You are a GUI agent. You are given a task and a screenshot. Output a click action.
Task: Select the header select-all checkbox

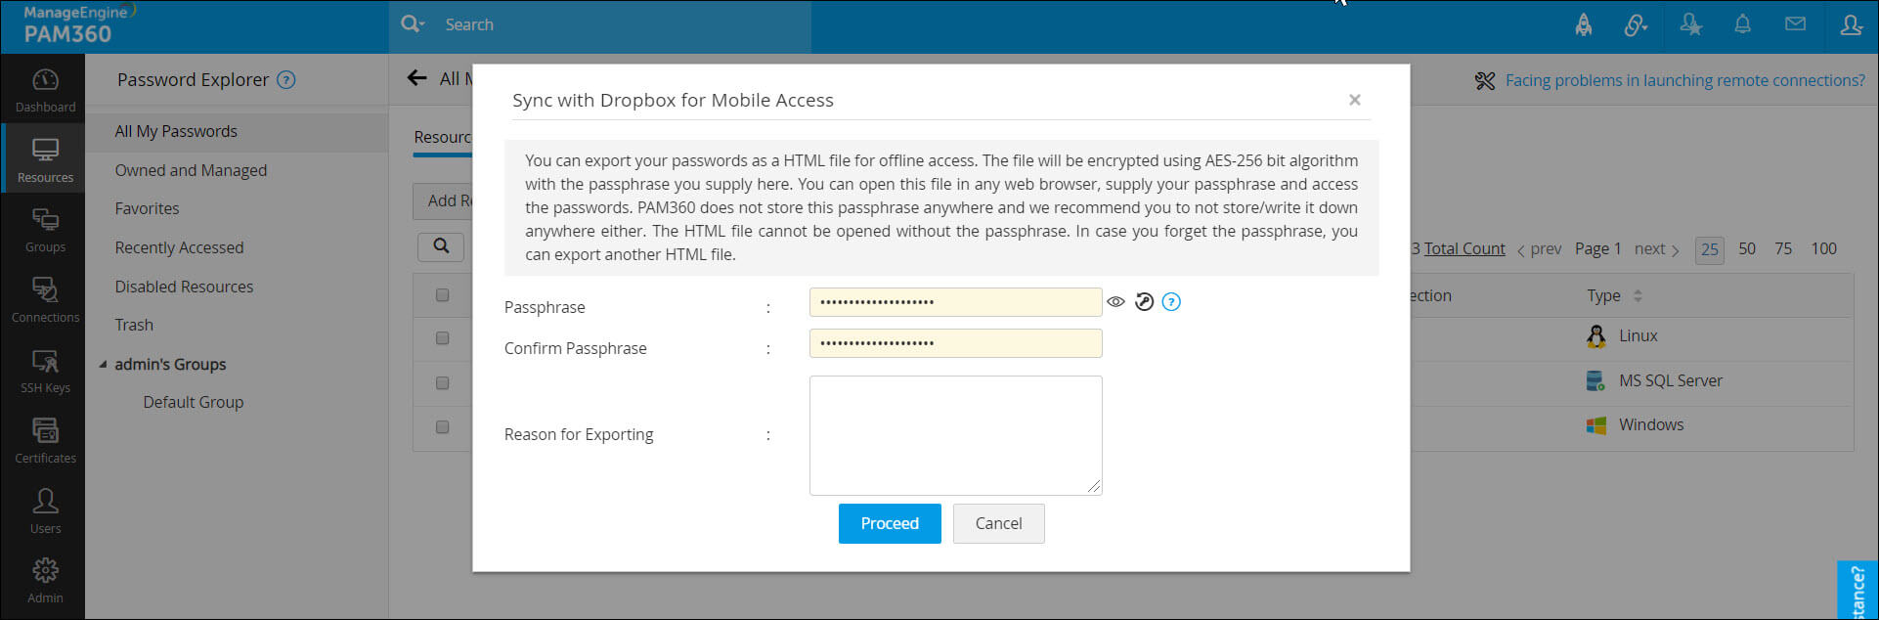point(442,295)
